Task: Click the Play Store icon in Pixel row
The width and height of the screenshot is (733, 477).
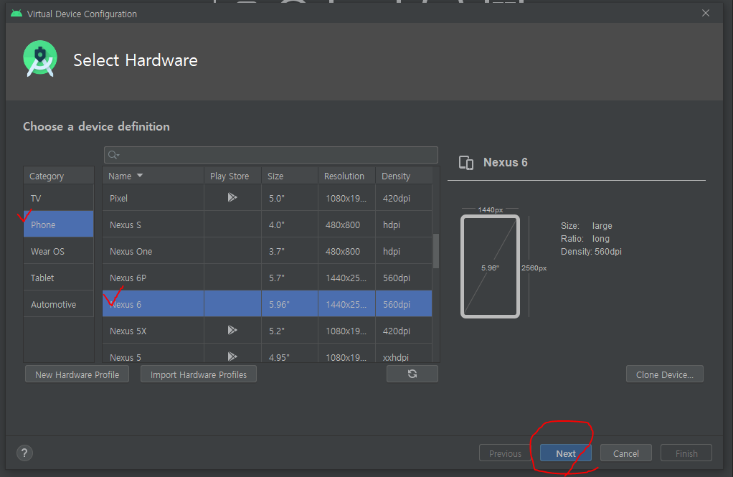Action: (232, 197)
